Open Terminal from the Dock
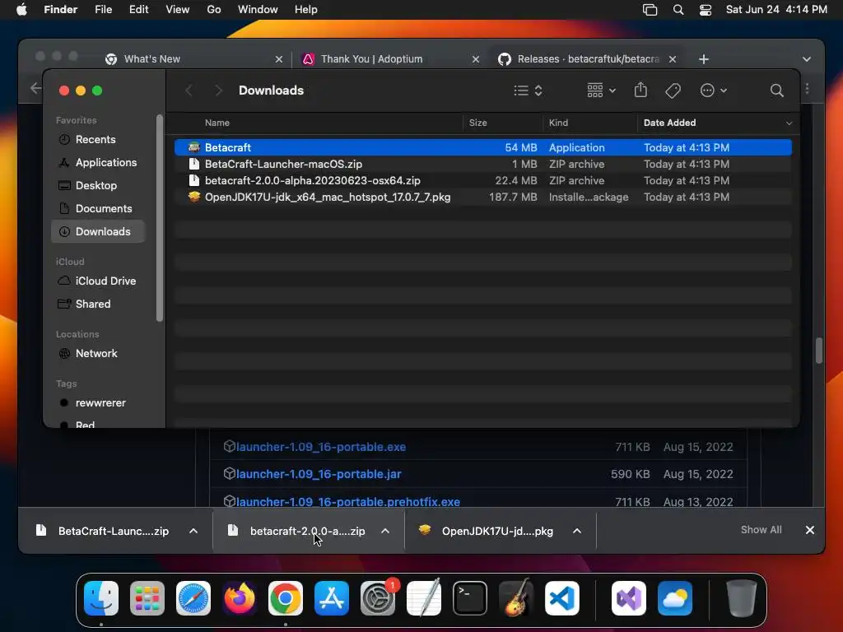The height and width of the screenshot is (632, 843). click(x=470, y=598)
